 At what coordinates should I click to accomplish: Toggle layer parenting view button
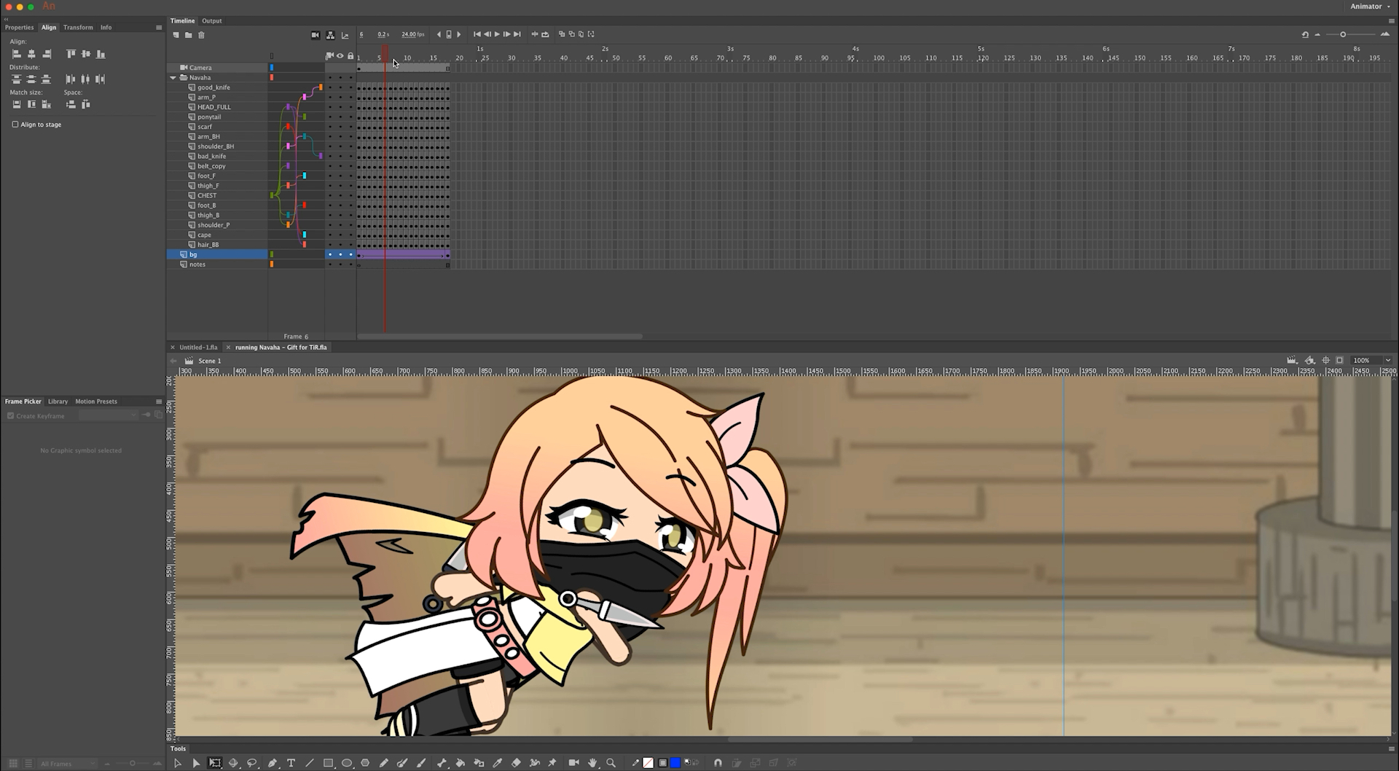(330, 34)
